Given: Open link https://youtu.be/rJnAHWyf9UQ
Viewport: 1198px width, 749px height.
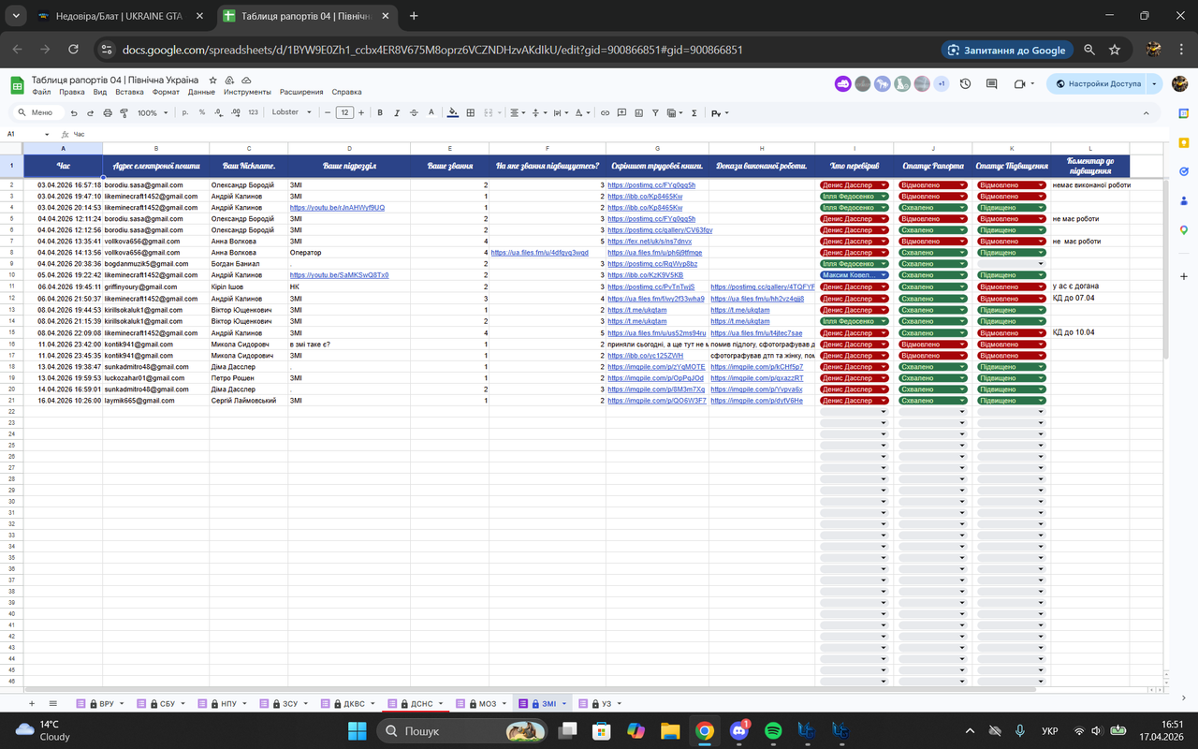Looking at the screenshot, I should pos(337,207).
